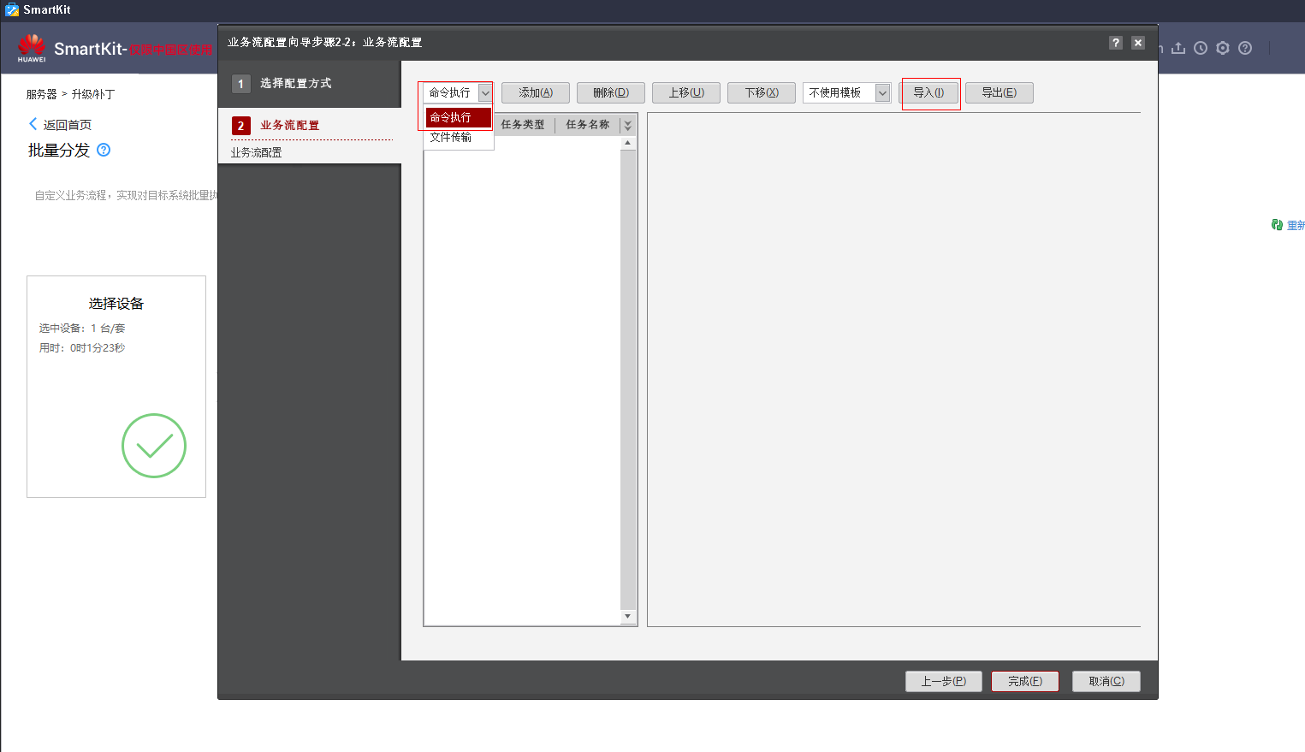Select 命令执行 option in the dropdown list
The width and height of the screenshot is (1305, 752).
(459, 117)
